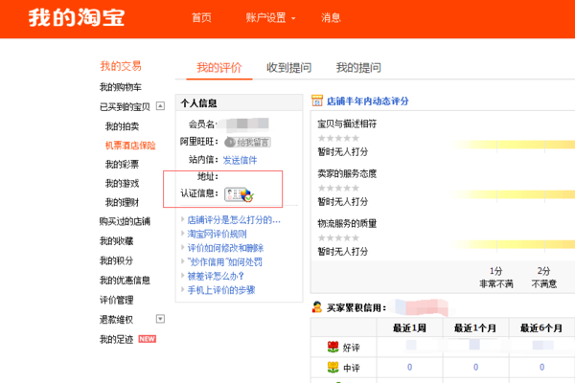This screenshot has height=383, width=575.
Task: Click the yellow flower 中评 icon
Action: (x=333, y=367)
